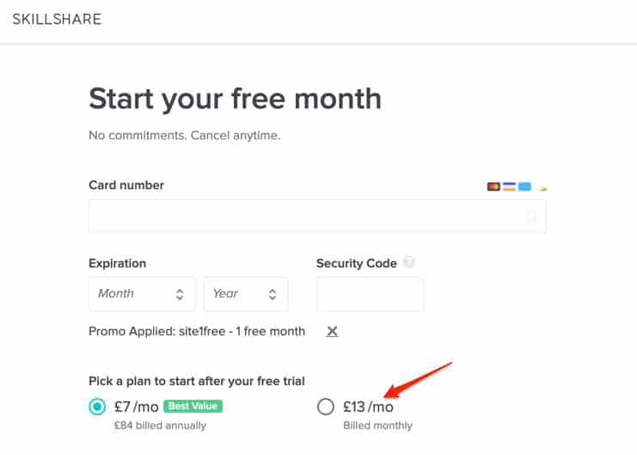This screenshot has width=637, height=455.
Task: Focus the Card number field
Action: pyautogui.click(x=317, y=216)
